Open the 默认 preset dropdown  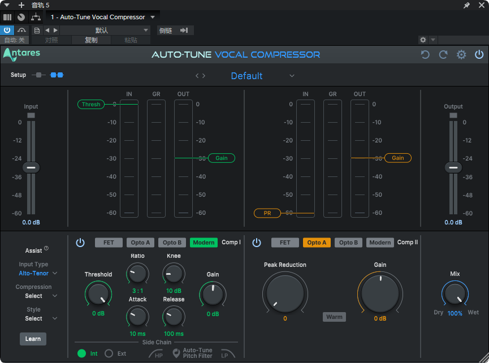(105, 31)
